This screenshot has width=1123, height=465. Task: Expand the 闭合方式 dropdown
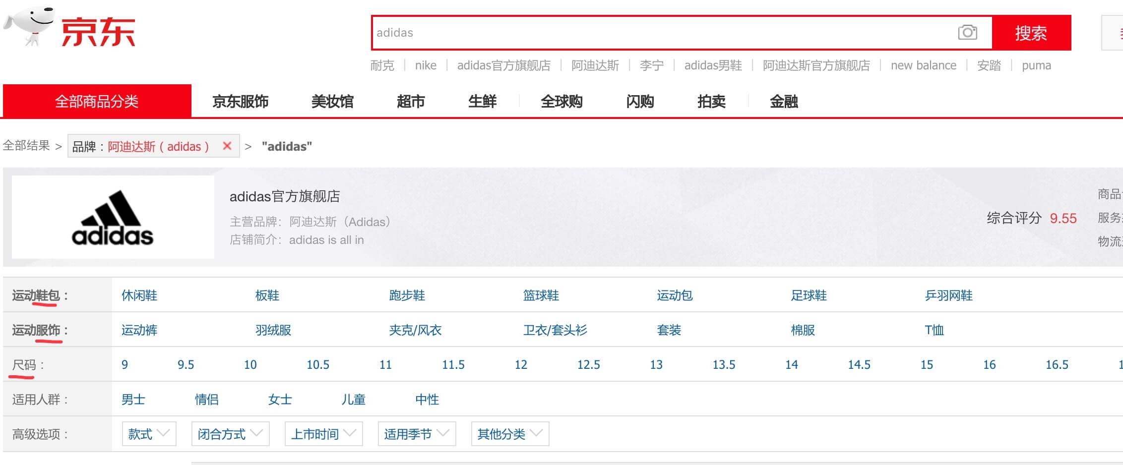(230, 434)
